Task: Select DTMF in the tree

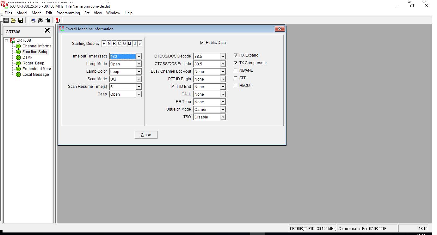Action: 28,57
